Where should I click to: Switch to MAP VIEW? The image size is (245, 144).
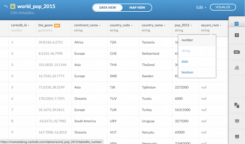point(137,8)
